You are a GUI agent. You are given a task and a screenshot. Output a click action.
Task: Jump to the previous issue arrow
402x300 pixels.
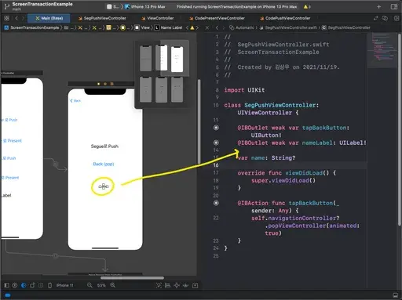[x=187, y=27]
